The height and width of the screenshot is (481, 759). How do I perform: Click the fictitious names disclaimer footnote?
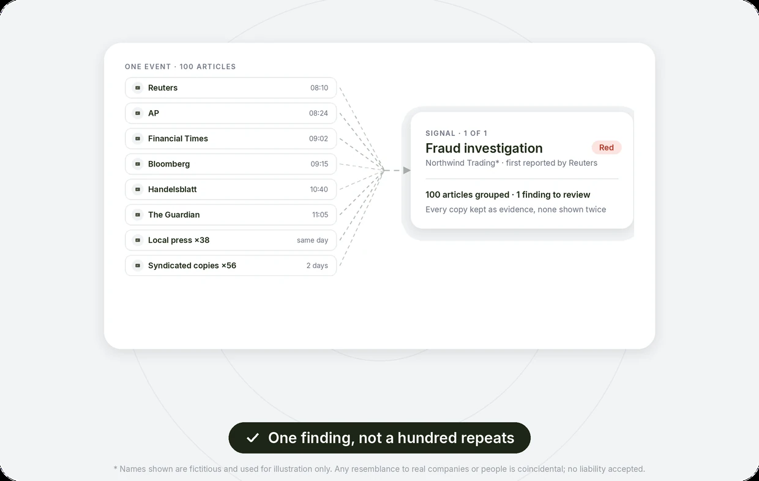379,469
